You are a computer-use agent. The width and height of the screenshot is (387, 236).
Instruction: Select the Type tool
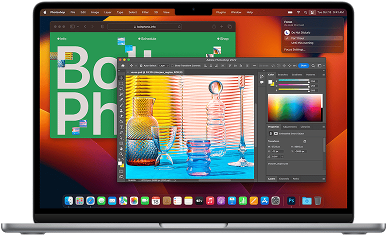[x=121, y=127]
